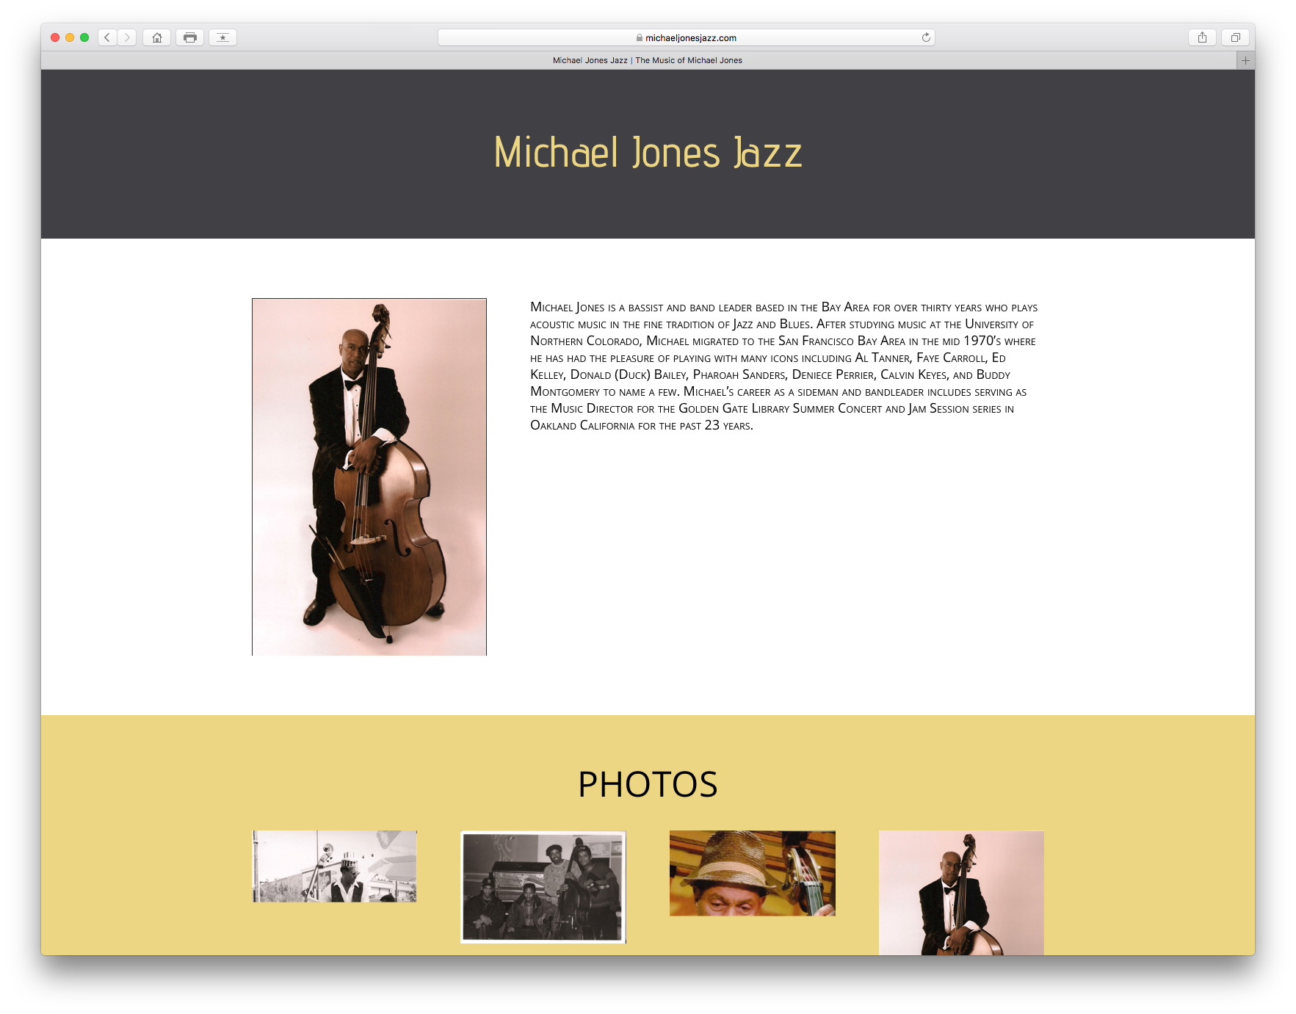Screen dimensions: 1296x1014
Task: Reload the page with the refresh icon
Action: [x=926, y=37]
